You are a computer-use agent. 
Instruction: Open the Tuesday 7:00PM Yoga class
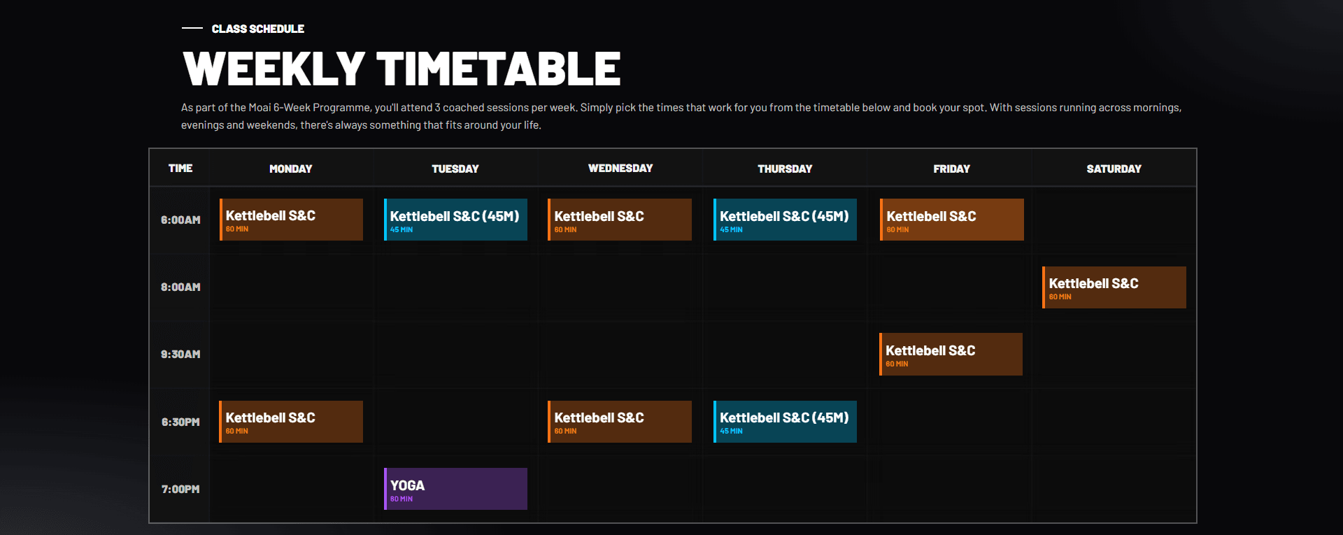pos(455,489)
